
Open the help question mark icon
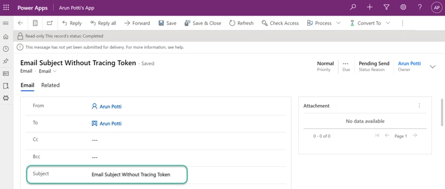point(420,7)
